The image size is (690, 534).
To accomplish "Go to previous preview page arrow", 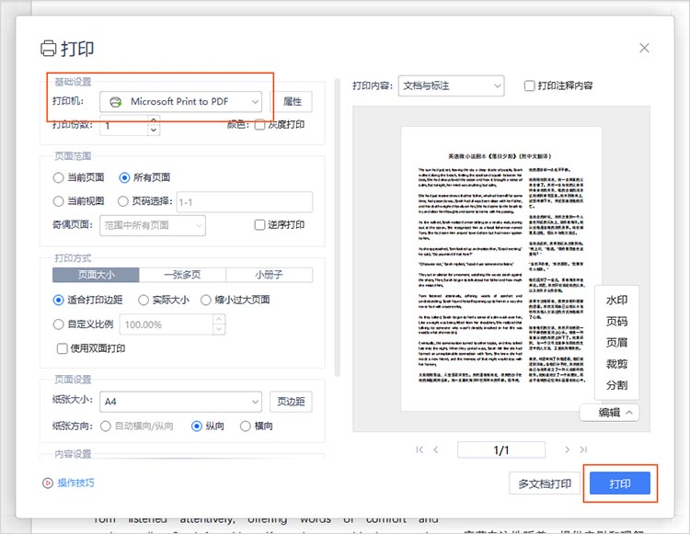I will (x=436, y=449).
